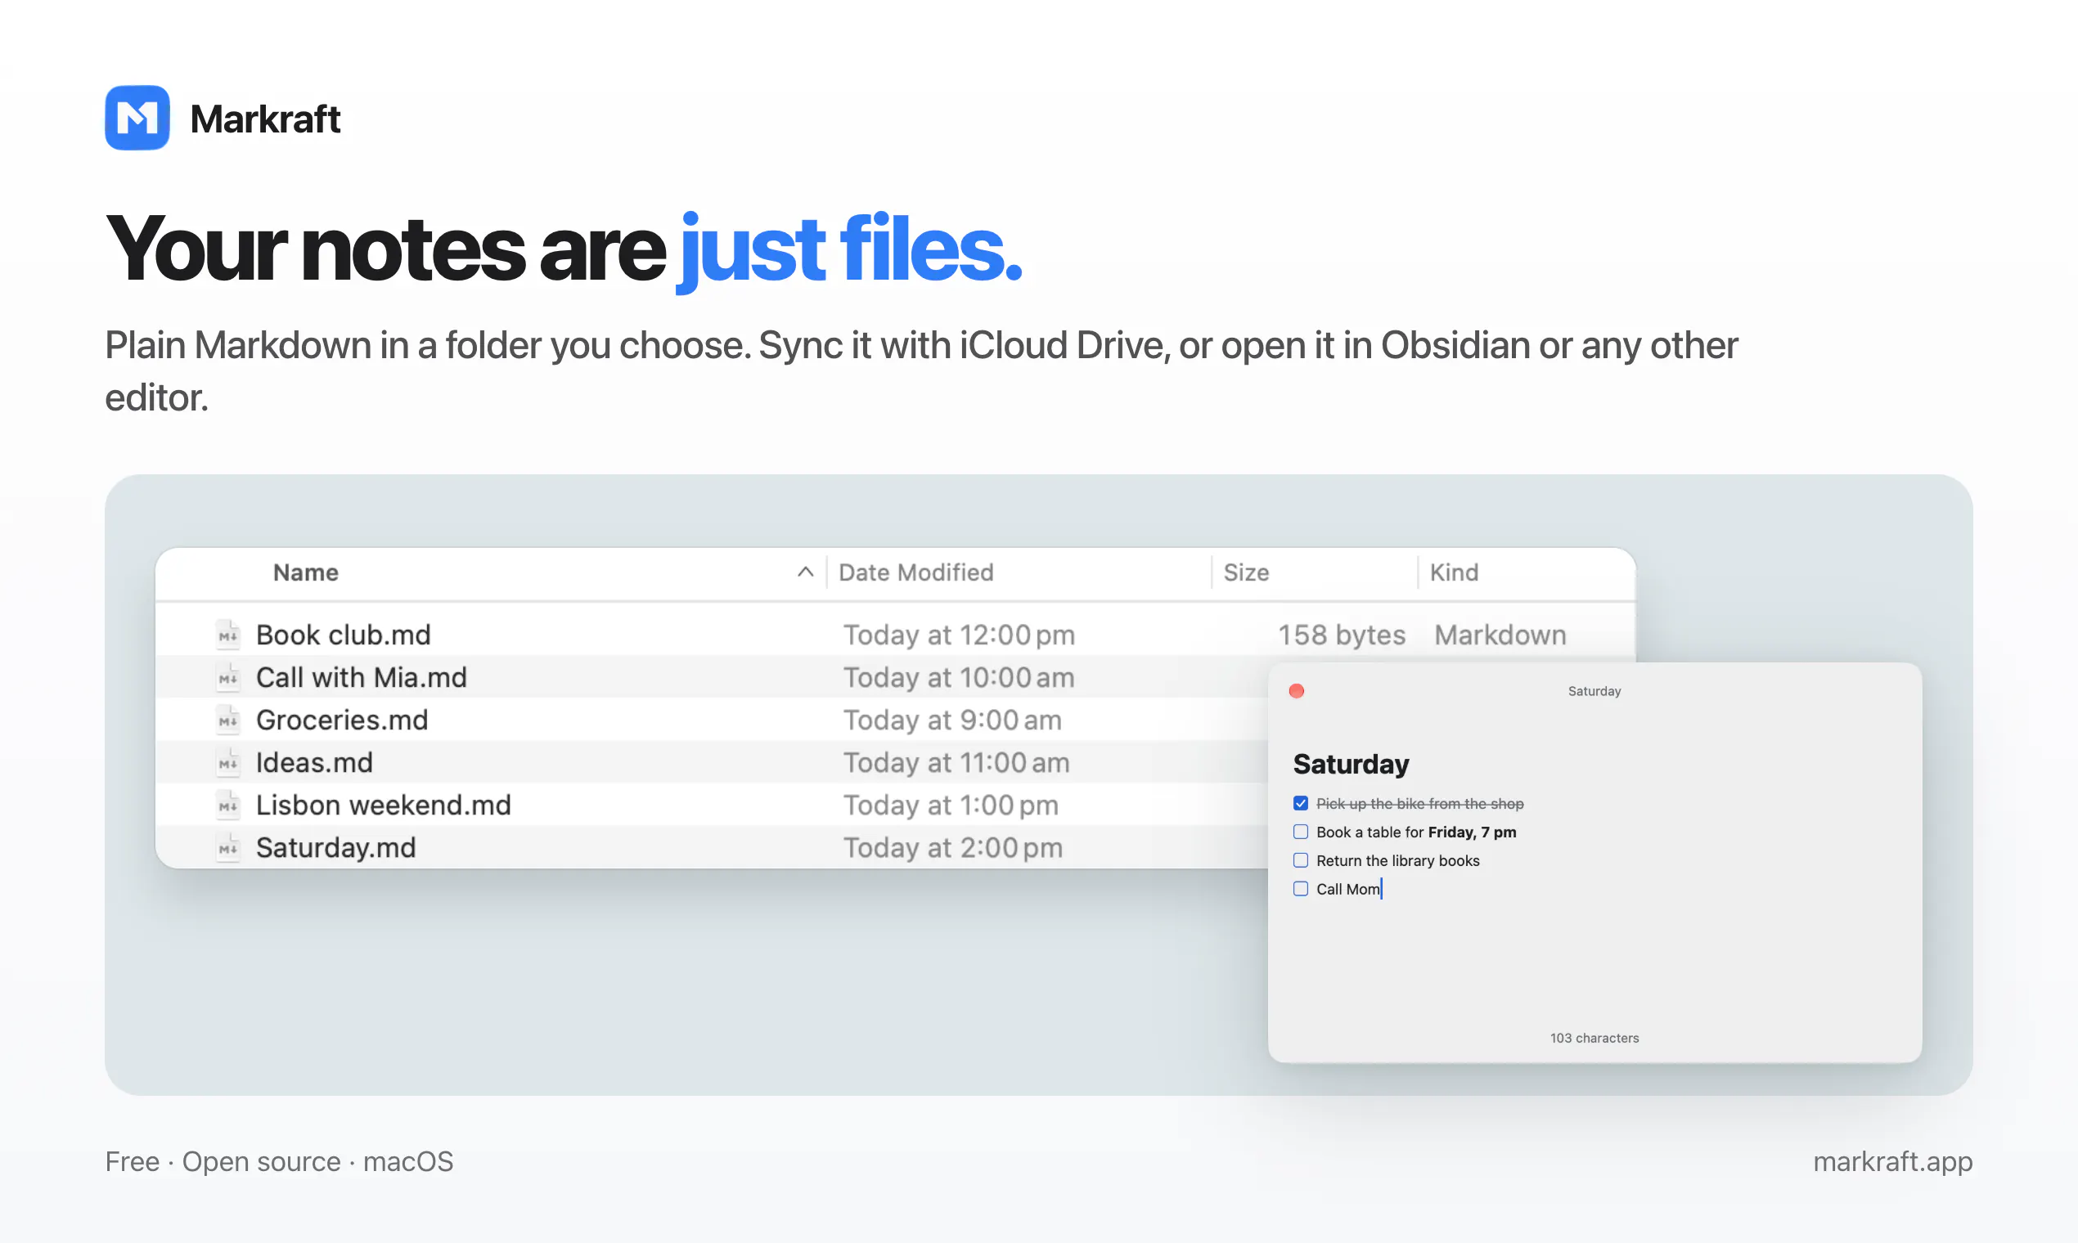The width and height of the screenshot is (2078, 1243).
Task: Click the Saturday heading in the note
Action: point(1351,764)
